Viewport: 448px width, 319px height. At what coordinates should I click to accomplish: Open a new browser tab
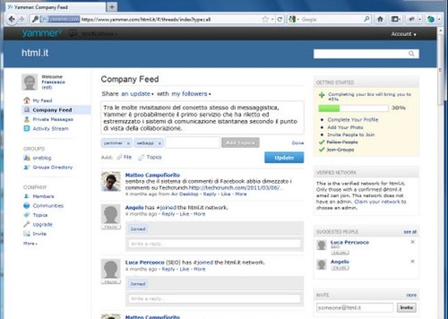tap(112, 7)
